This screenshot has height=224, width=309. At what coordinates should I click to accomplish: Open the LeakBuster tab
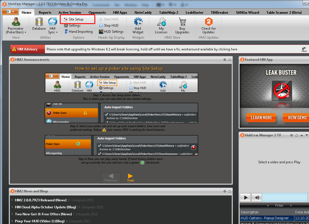click(x=194, y=12)
